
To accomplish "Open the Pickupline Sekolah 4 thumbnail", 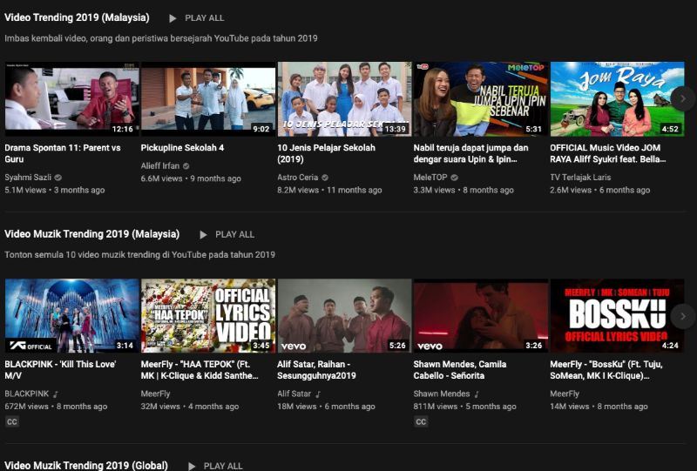I will click(208, 99).
